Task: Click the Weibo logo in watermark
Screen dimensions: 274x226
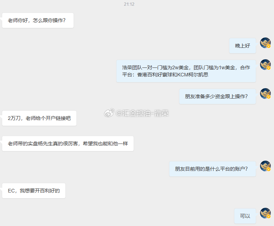Action: 109,113
